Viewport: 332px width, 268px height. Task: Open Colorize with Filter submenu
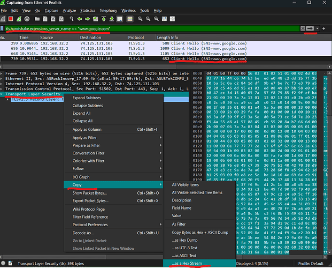[x=113, y=161]
